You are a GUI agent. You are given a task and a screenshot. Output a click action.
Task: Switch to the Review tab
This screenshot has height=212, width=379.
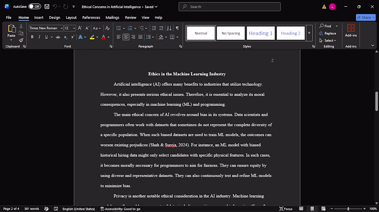tap(131, 17)
